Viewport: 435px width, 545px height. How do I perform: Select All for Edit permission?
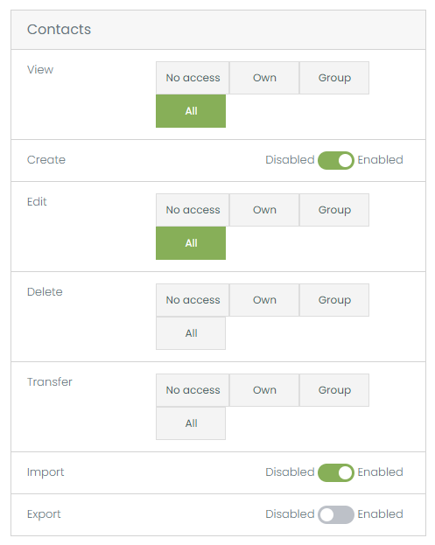point(191,243)
